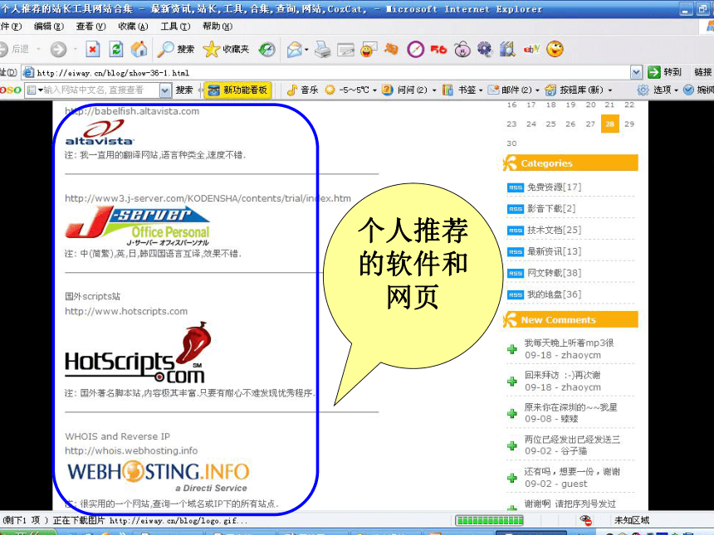The height and width of the screenshot is (535, 714).
Task: Stop loading the page with the red X icon
Action: 93,49
